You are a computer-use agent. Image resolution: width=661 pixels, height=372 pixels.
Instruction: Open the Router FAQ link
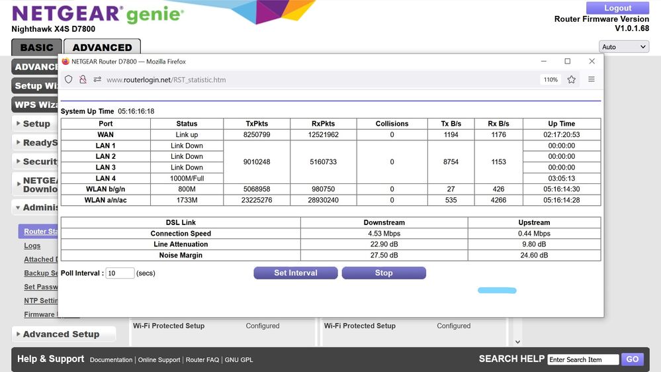(x=202, y=360)
